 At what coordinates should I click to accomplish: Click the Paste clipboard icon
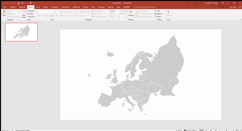pyautogui.click(x=4, y=12)
